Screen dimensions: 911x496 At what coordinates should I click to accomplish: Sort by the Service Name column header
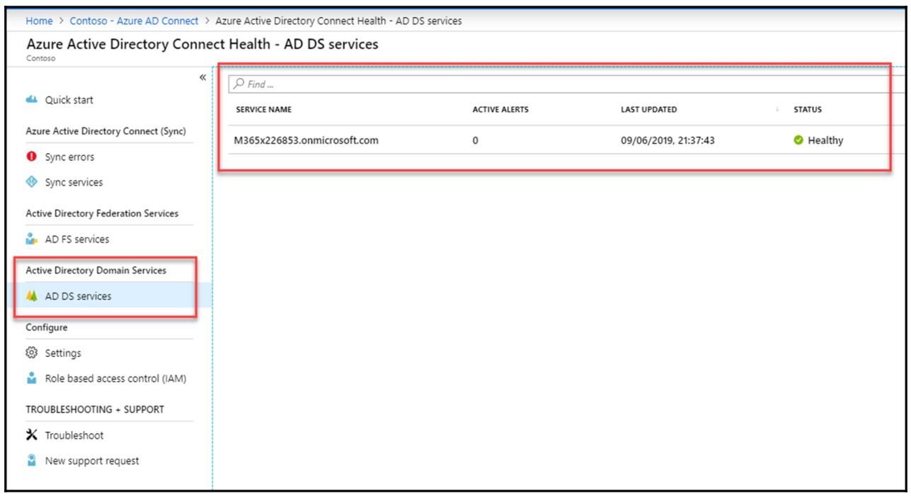(263, 110)
